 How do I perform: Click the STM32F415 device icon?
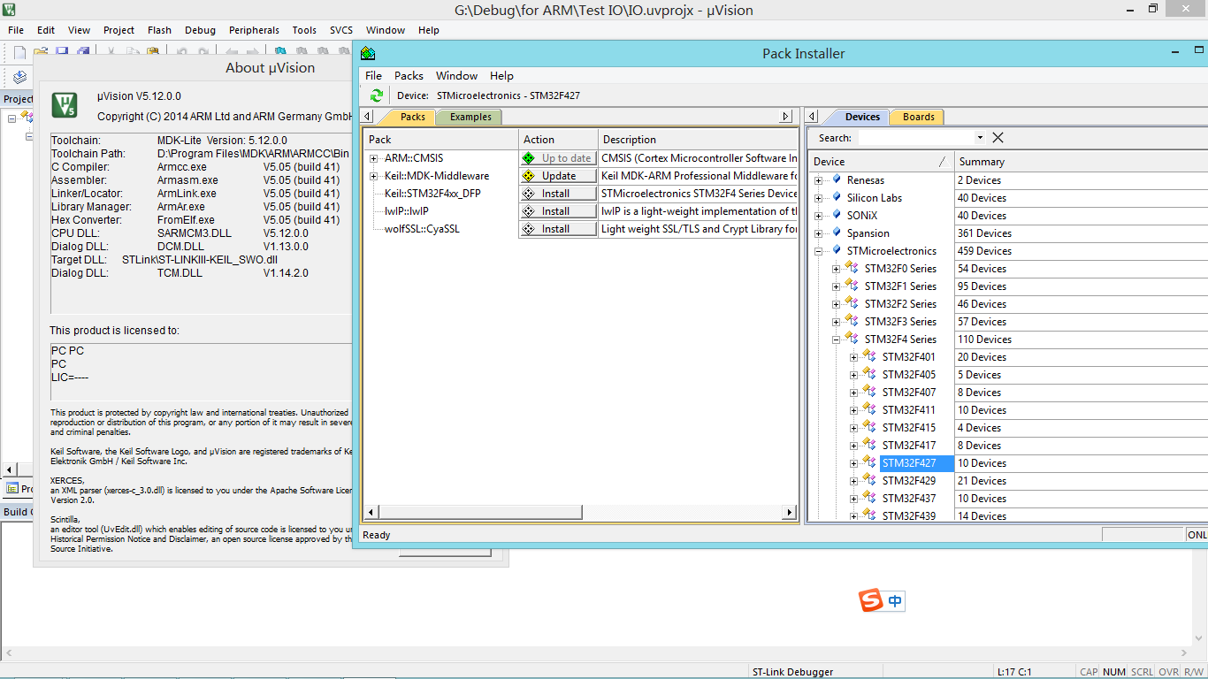pyautogui.click(x=869, y=428)
